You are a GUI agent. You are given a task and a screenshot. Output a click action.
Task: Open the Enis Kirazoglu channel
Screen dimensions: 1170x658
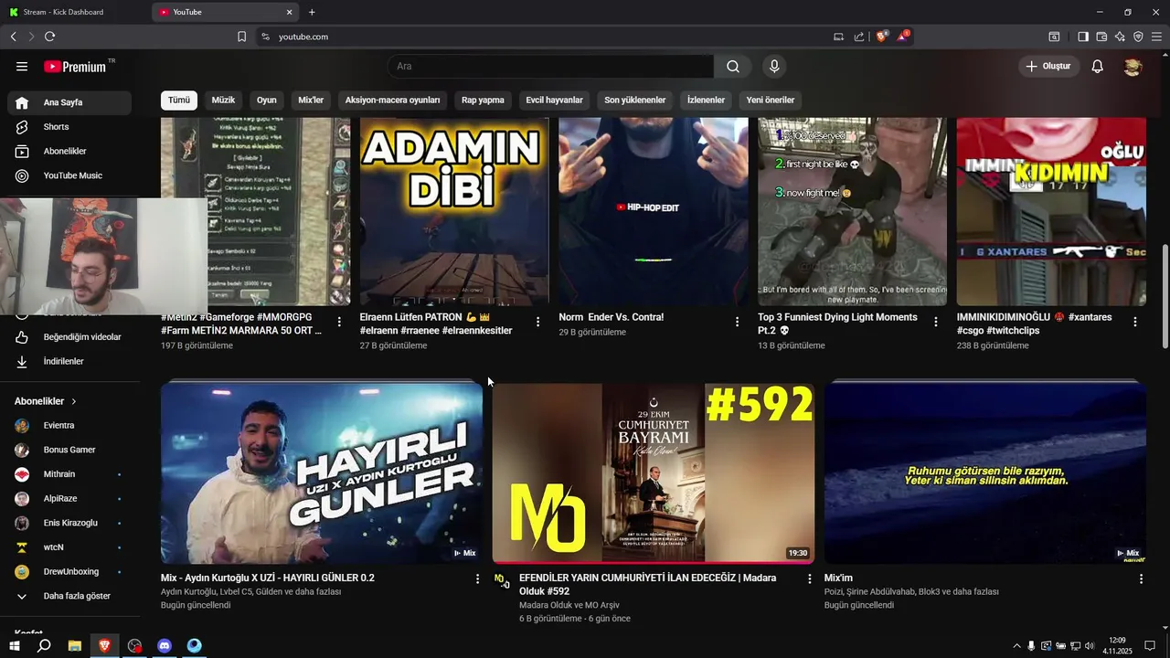(69, 523)
